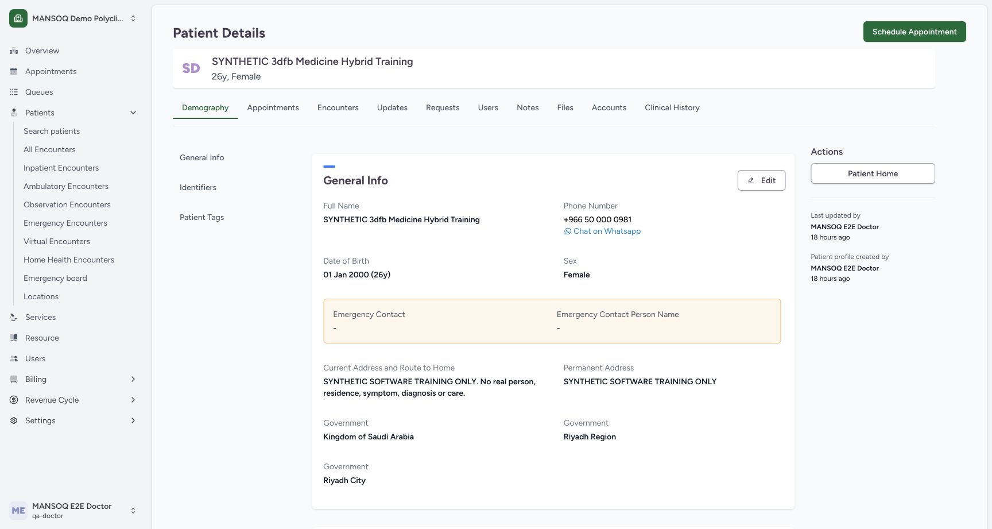Click the ME user avatar
Image resolution: width=992 pixels, height=529 pixels.
point(18,510)
